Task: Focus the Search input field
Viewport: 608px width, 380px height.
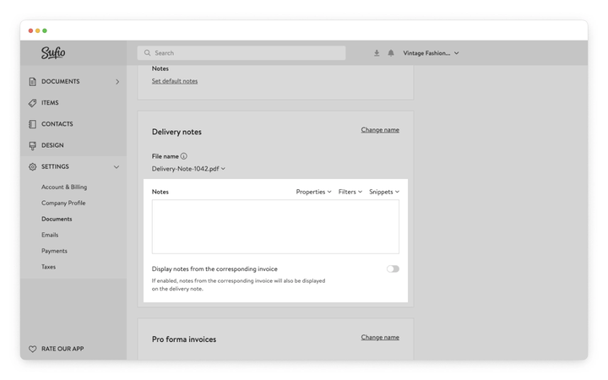Action: point(242,53)
